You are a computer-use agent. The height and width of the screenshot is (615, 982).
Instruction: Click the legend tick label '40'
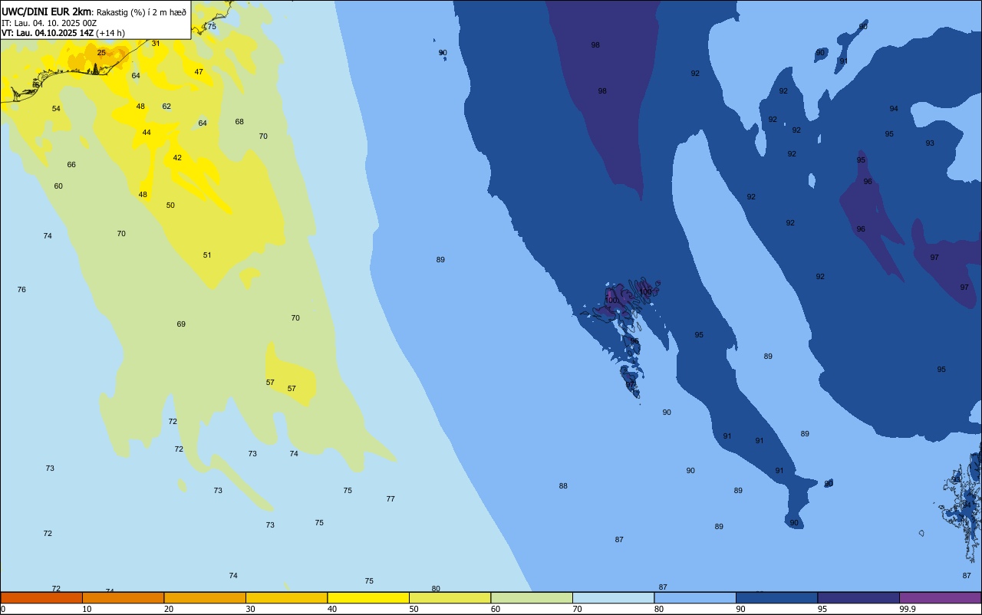click(332, 609)
